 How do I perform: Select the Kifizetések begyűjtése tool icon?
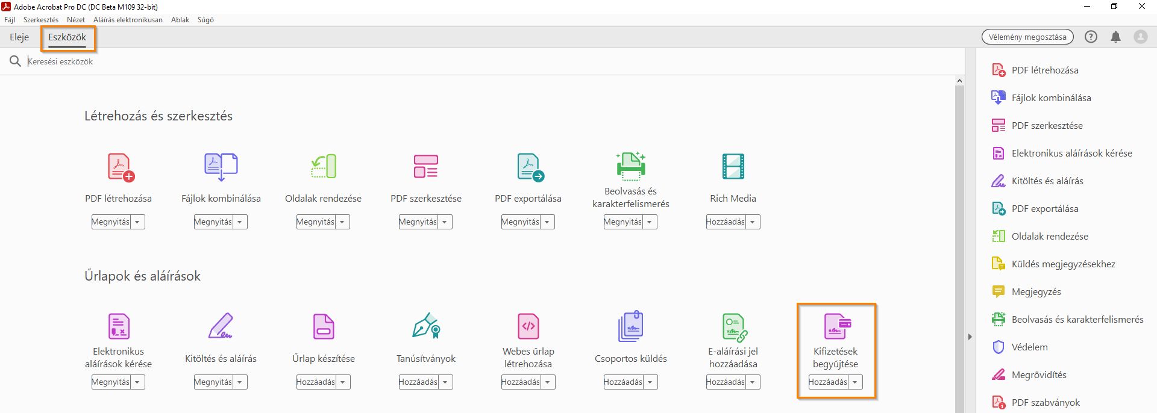tap(837, 326)
